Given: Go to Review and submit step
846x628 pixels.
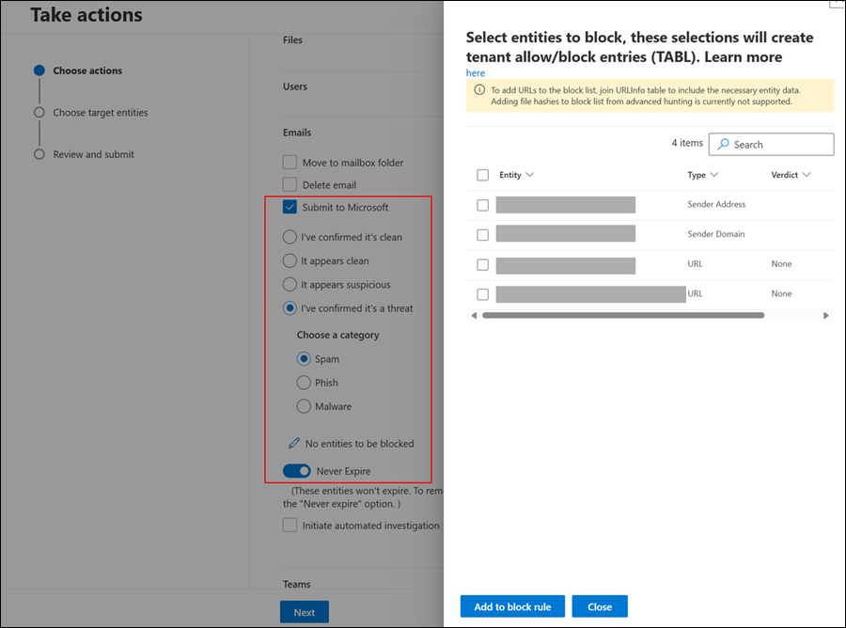Looking at the screenshot, I should [93, 154].
